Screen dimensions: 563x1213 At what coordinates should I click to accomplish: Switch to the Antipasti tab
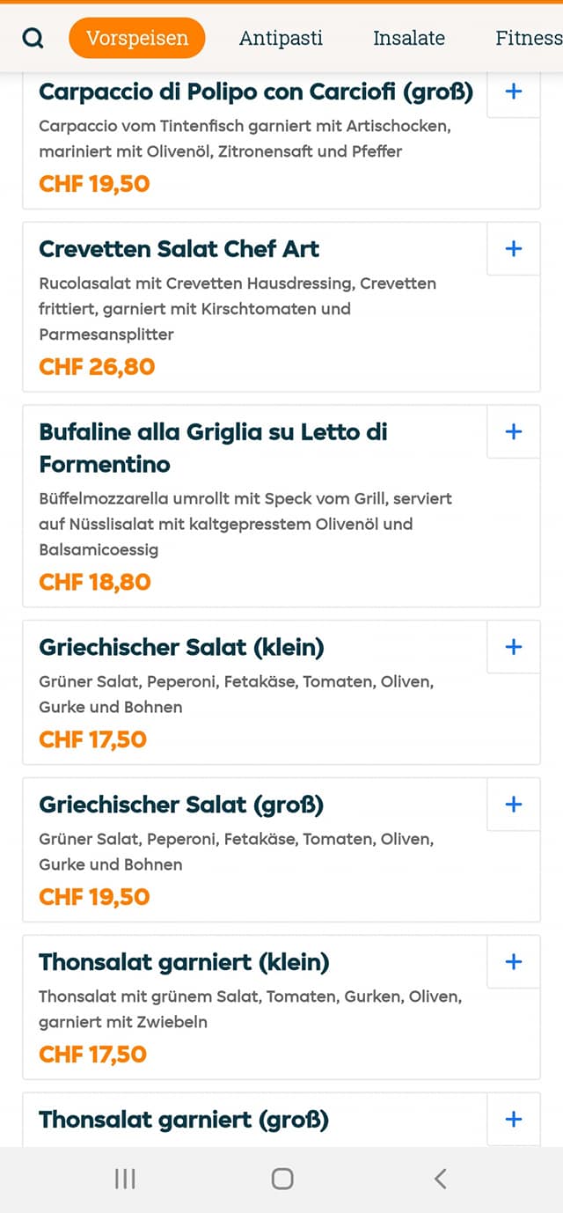(x=281, y=38)
